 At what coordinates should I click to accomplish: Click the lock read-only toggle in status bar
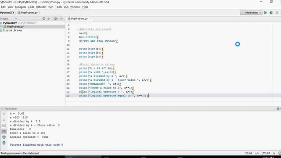click(274, 153)
